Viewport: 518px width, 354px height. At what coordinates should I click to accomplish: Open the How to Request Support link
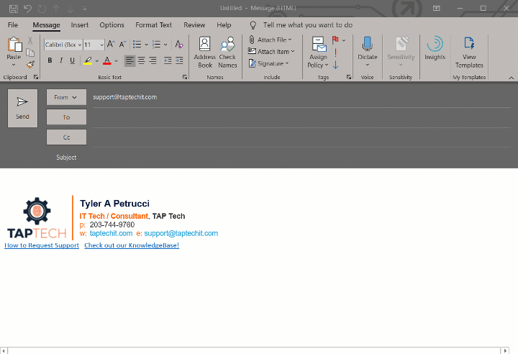(42, 245)
